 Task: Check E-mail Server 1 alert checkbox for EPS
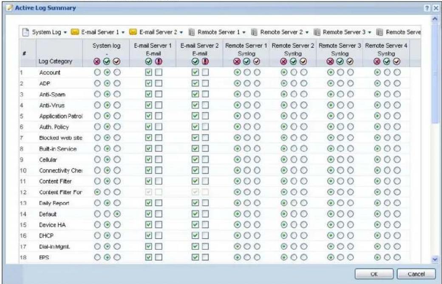159,257
